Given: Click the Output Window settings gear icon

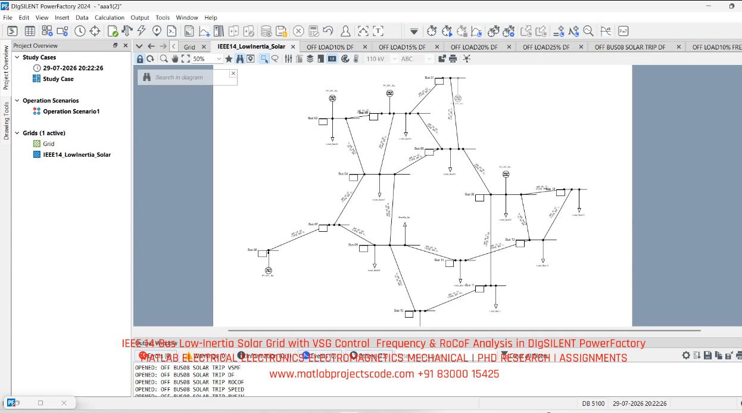Looking at the screenshot, I should point(686,355).
